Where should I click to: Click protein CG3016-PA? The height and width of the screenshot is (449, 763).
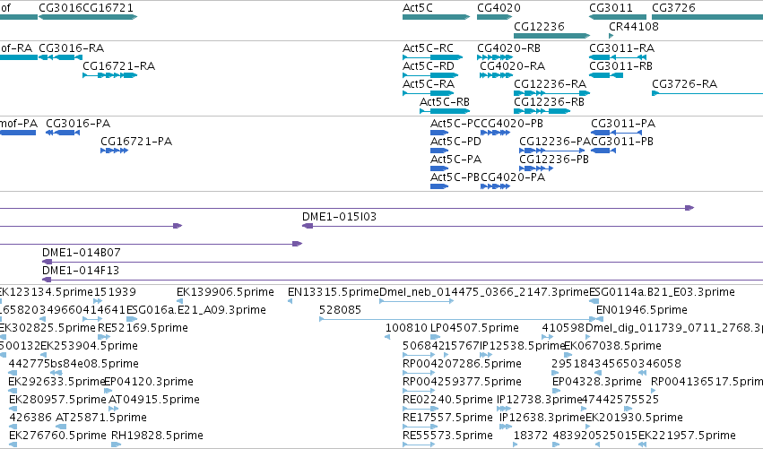(63, 133)
